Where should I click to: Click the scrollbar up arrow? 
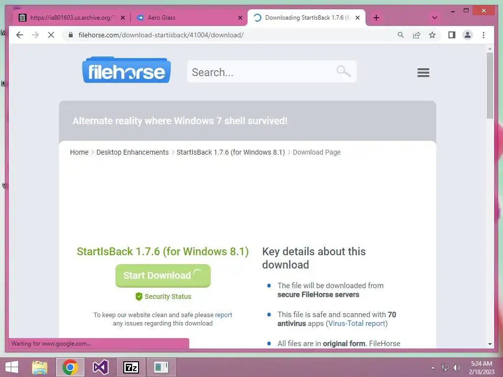point(490,49)
